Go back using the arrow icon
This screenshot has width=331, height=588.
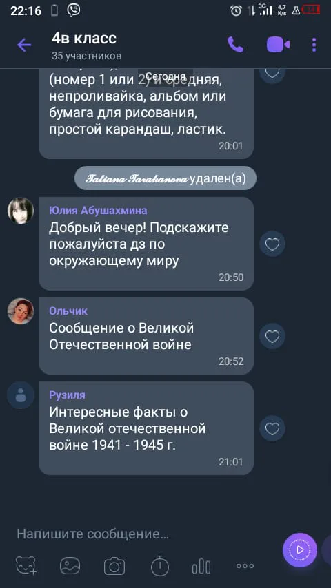(x=24, y=45)
